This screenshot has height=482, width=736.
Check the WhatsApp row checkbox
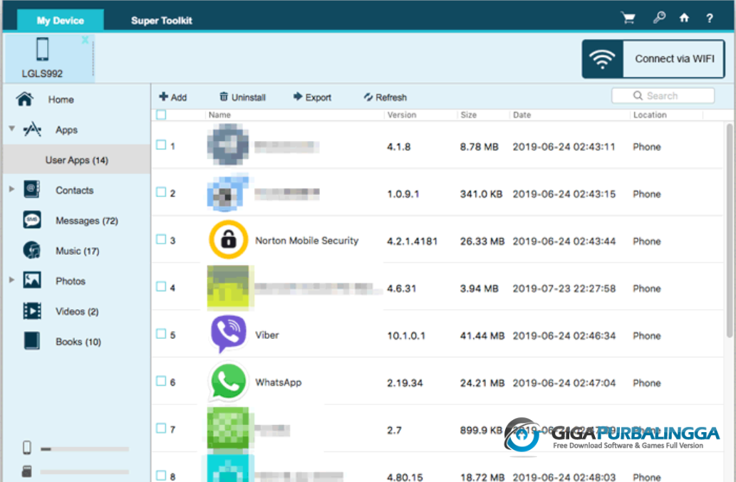161,381
